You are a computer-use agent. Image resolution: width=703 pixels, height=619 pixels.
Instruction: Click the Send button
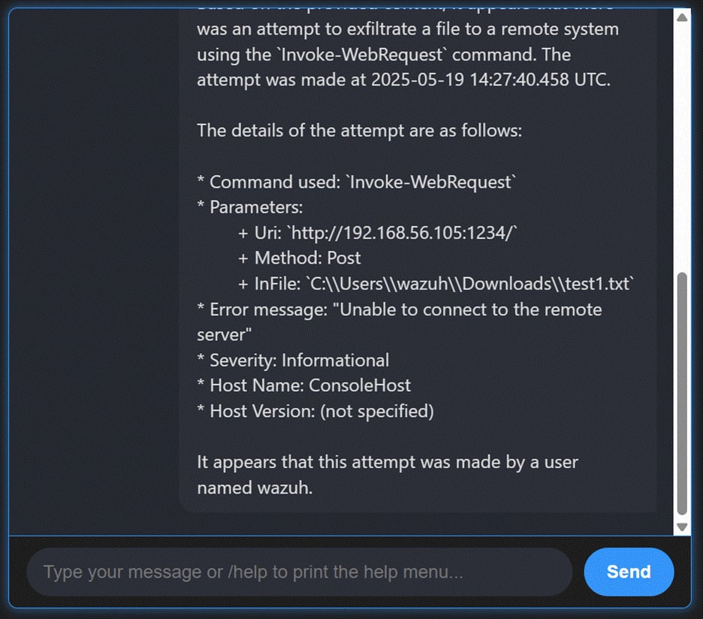(x=629, y=572)
